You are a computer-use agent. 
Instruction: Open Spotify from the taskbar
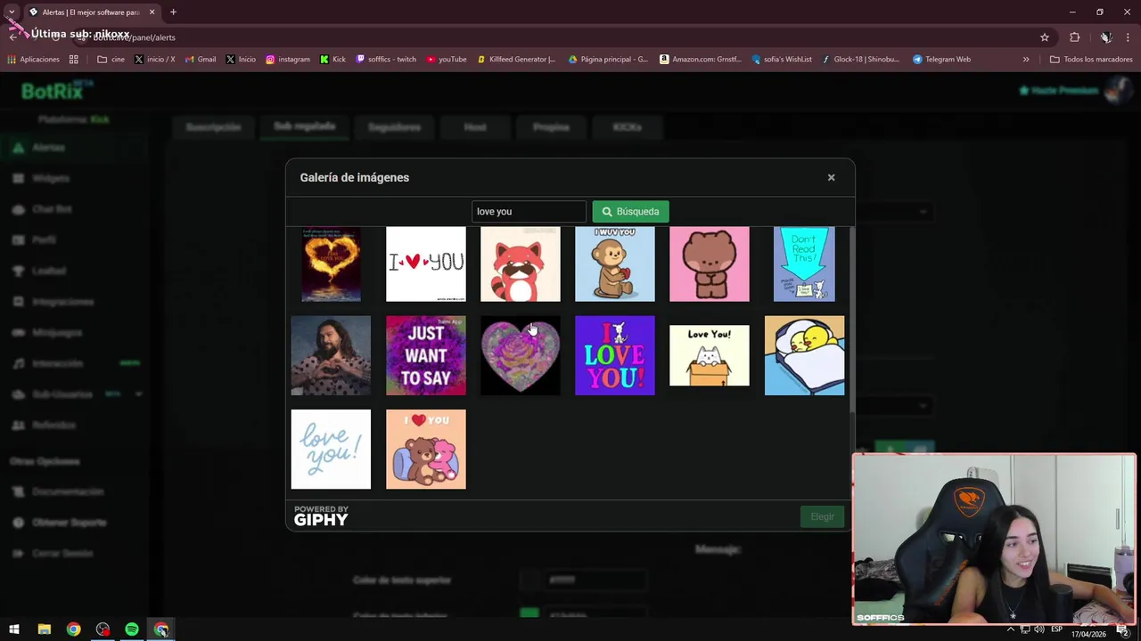point(132,629)
